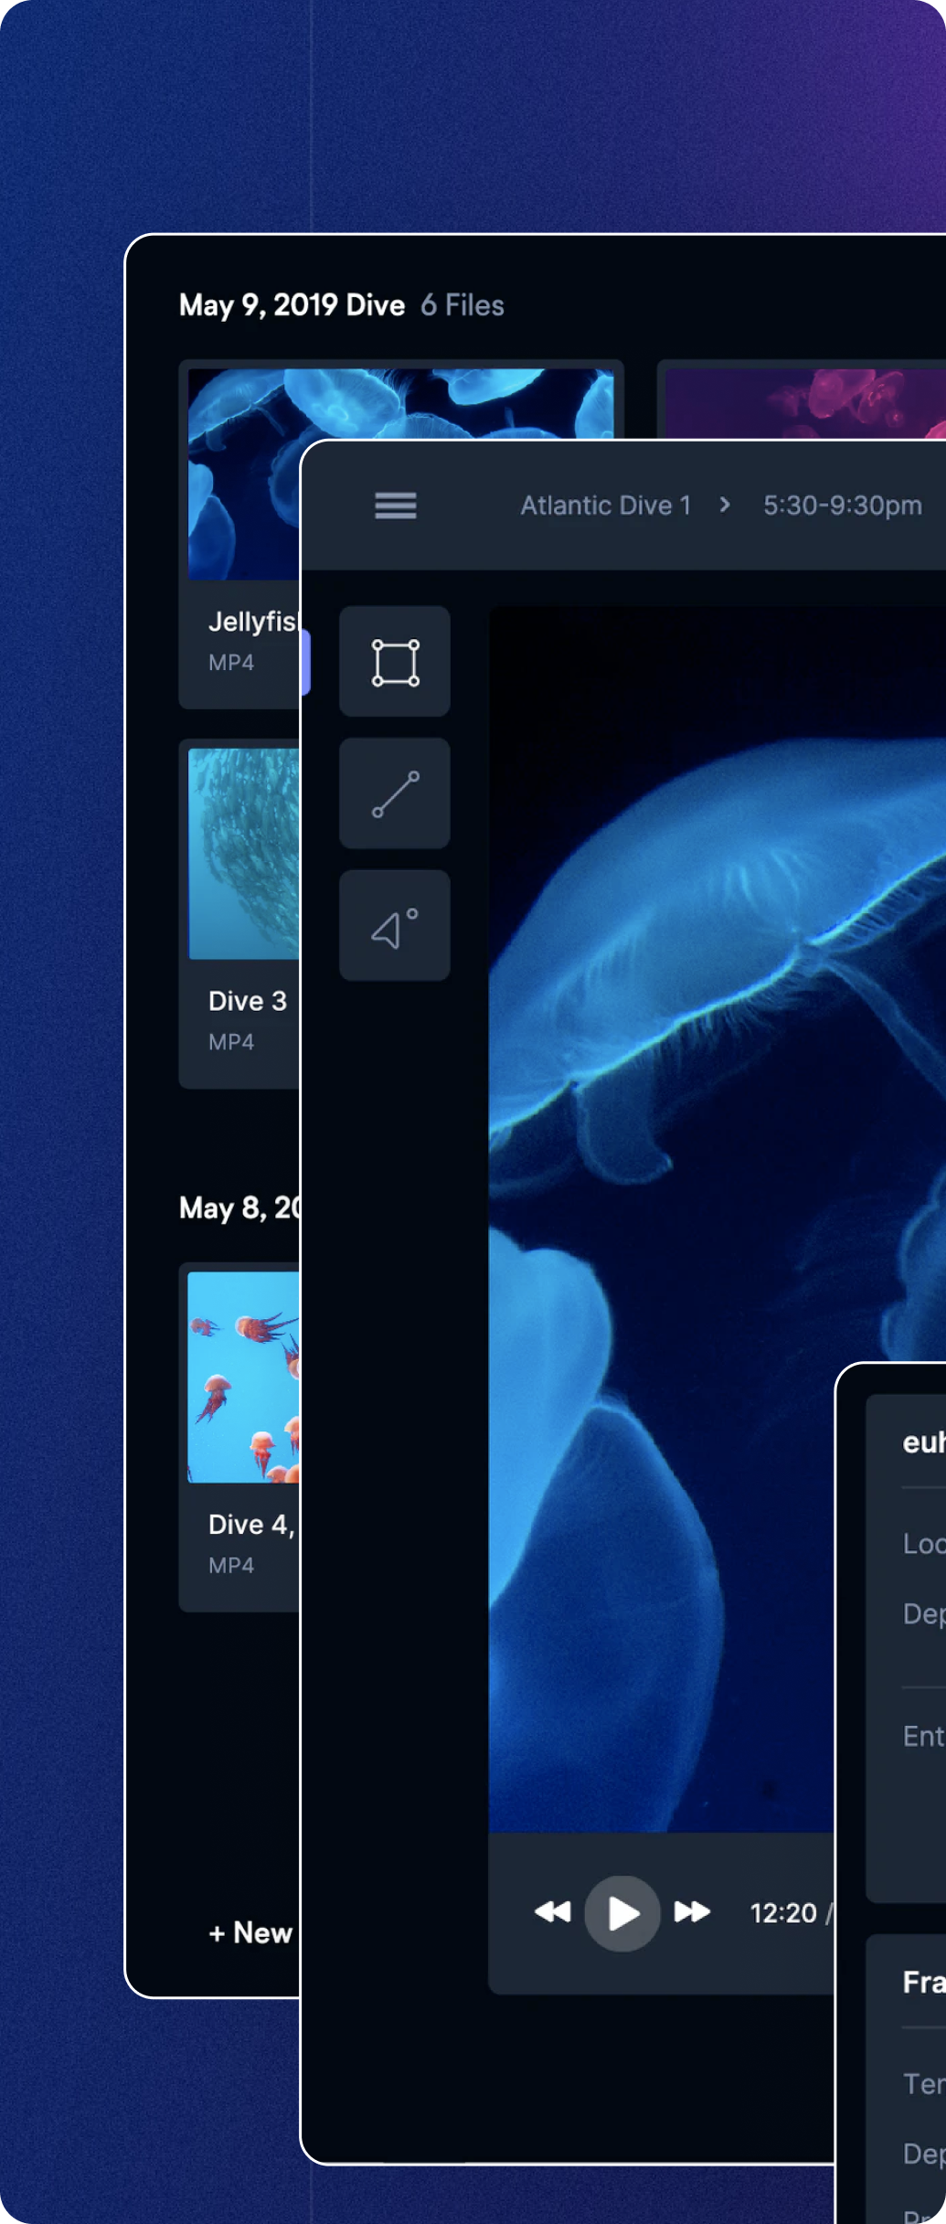Viewport: 946px width, 2224px height.
Task: Open Atlantic Dive 1 in the breadcrumb
Action: [x=606, y=505]
